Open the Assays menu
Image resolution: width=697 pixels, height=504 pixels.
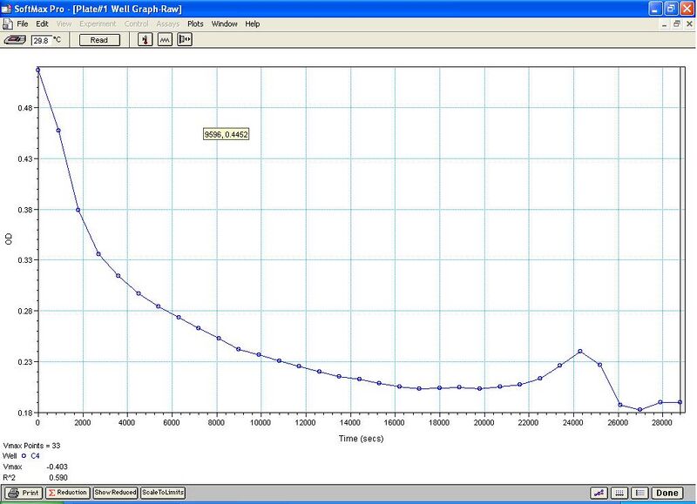[x=170, y=24]
